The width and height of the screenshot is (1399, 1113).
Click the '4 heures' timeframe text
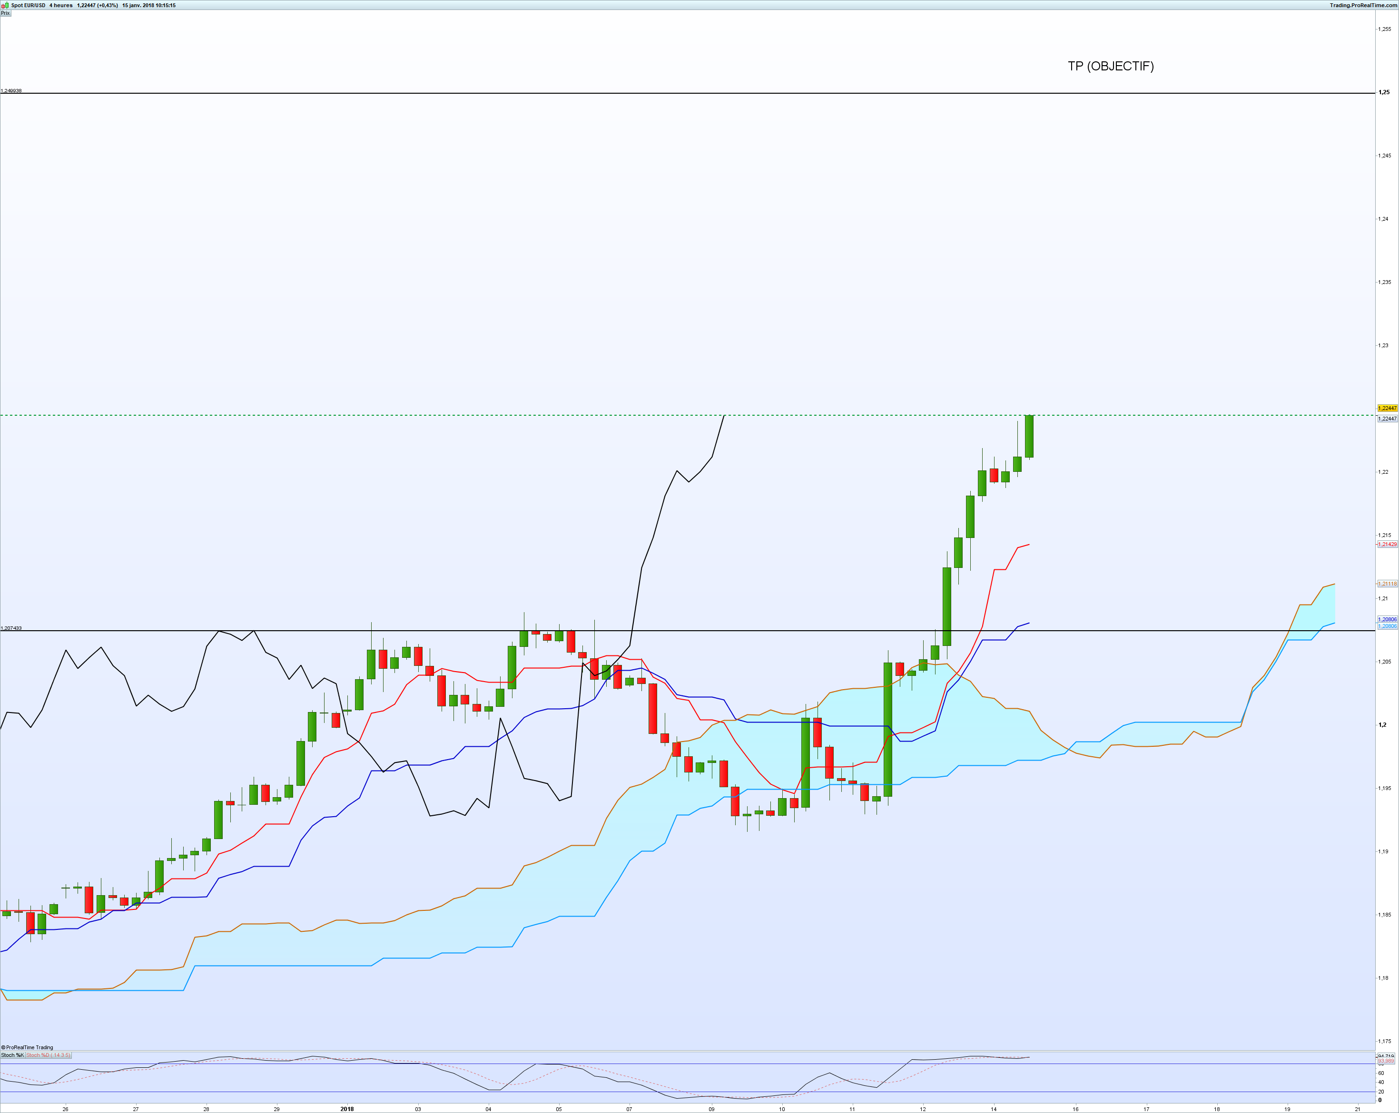[61, 5]
